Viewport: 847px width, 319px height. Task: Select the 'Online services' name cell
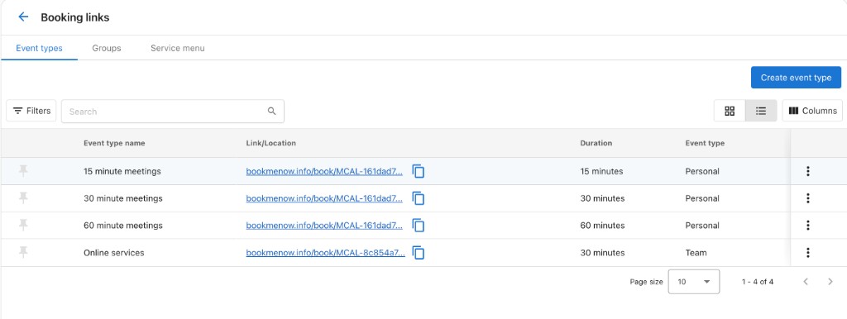(x=114, y=252)
